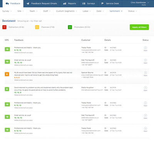Click the Status column header
The width and height of the screenshot is (154, 142).
point(146,40)
